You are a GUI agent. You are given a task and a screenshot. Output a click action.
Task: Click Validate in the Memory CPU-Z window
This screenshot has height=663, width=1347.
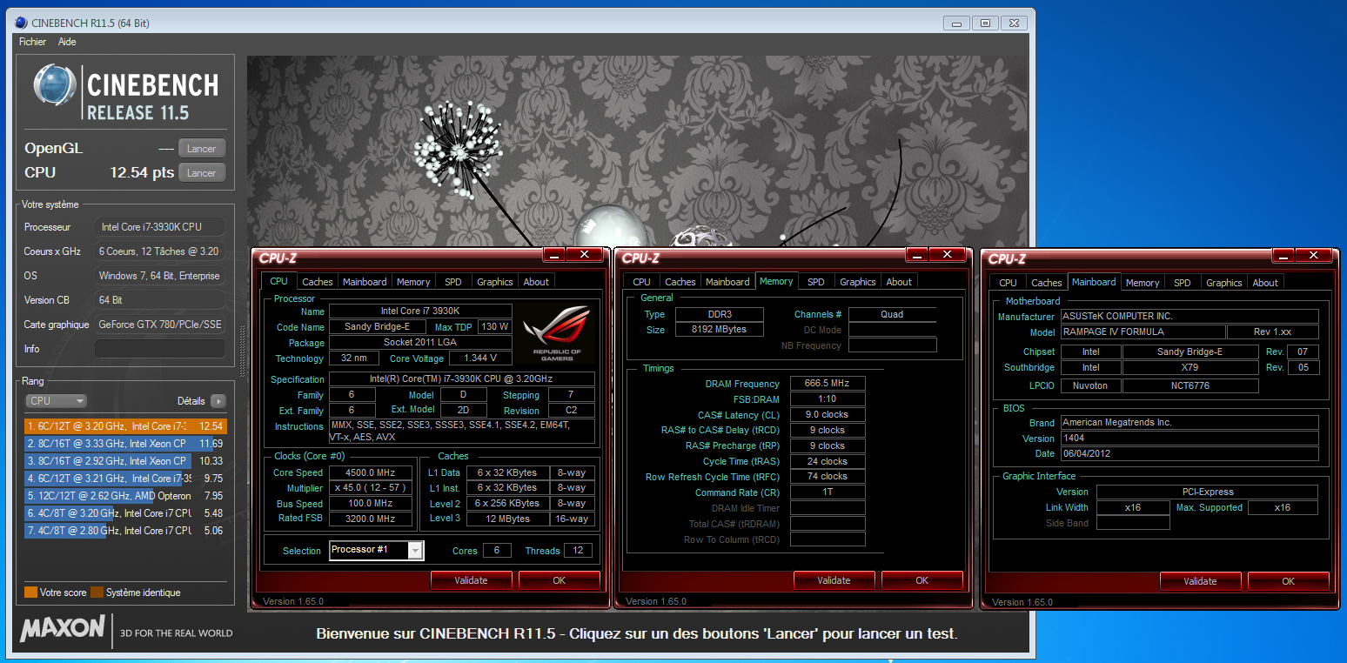point(834,580)
